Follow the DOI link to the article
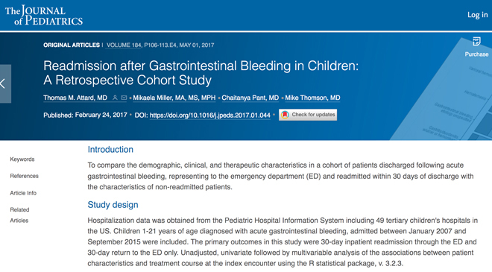The height and width of the screenshot is (272, 492). [x=210, y=116]
